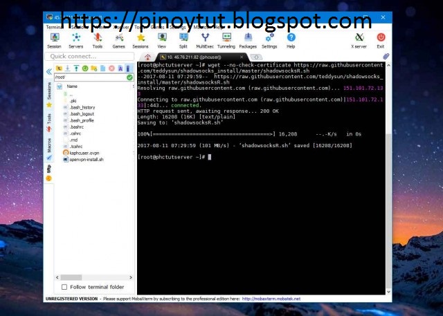This screenshot has height=316, width=443.
Task: Open the Tunneling toolbar icon
Action: tap(226, 41)
